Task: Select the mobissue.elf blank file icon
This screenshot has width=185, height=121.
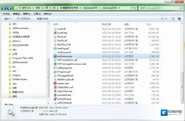Action: tap(55, 52)
